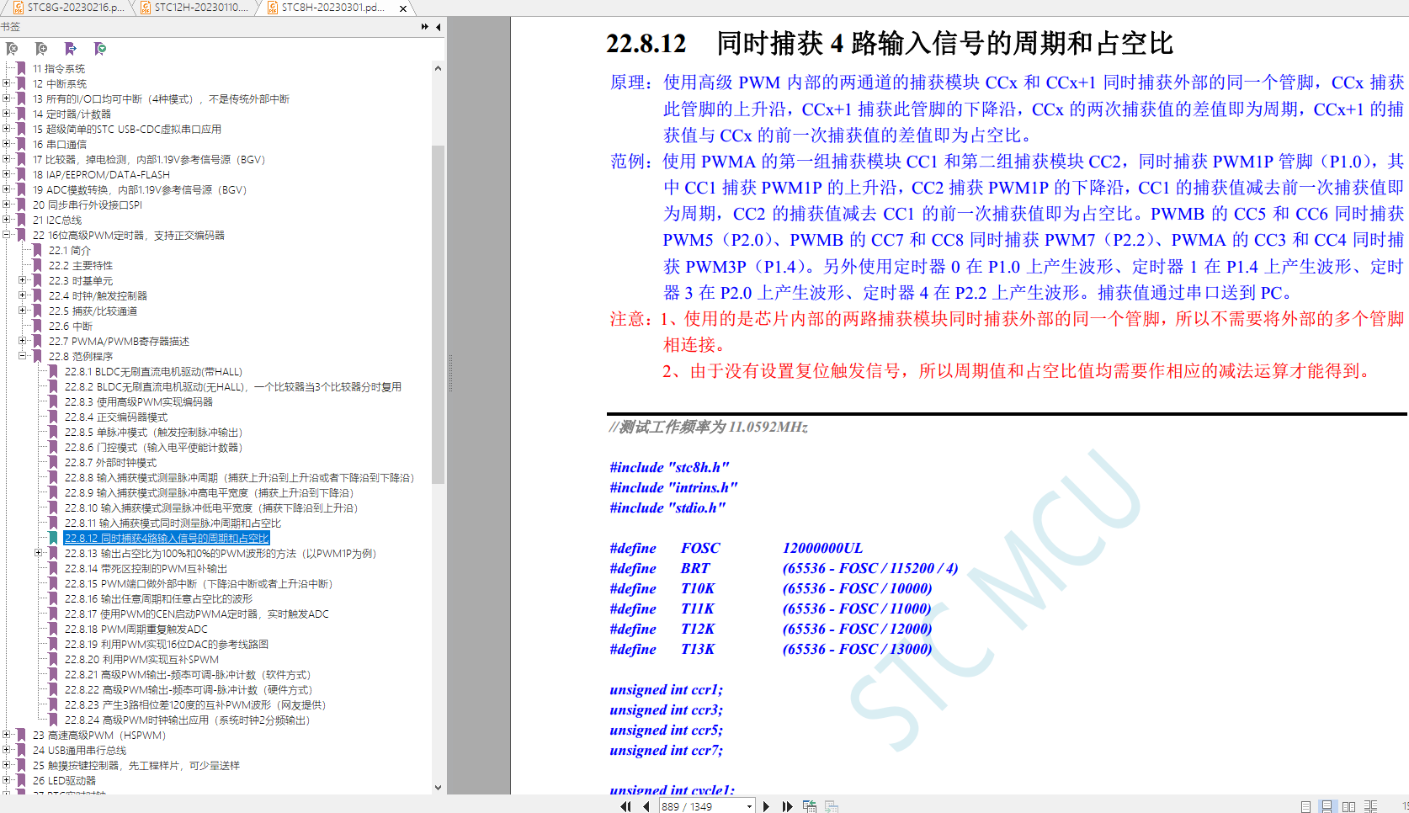This screenshot has height=813, width=1409.
Task: Expand the 14 定时器/计数器 bookmark
Action: [7, 114]
